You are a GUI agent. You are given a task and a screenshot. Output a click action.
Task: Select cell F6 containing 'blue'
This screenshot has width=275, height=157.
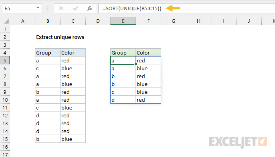coord(148,68)
